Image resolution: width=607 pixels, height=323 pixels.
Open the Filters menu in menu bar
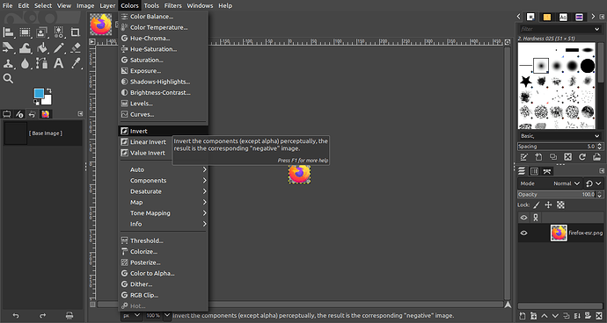[x=172, y=5]
